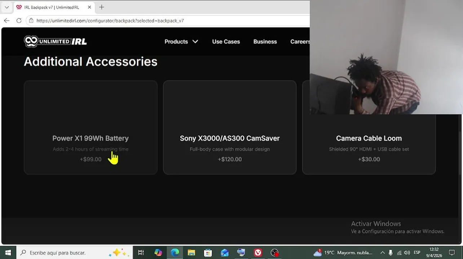Go back to previous page
The image size is (463, 259).
pyautogui.click(x=7, y=21)
